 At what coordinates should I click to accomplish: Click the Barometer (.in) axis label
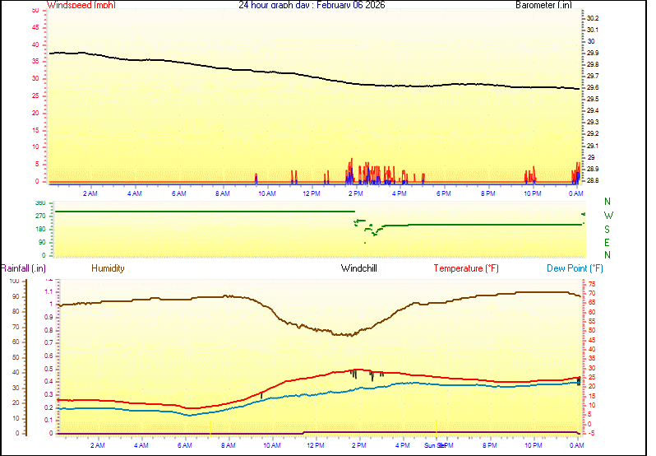pyautogui.click(x=543, y=5)
